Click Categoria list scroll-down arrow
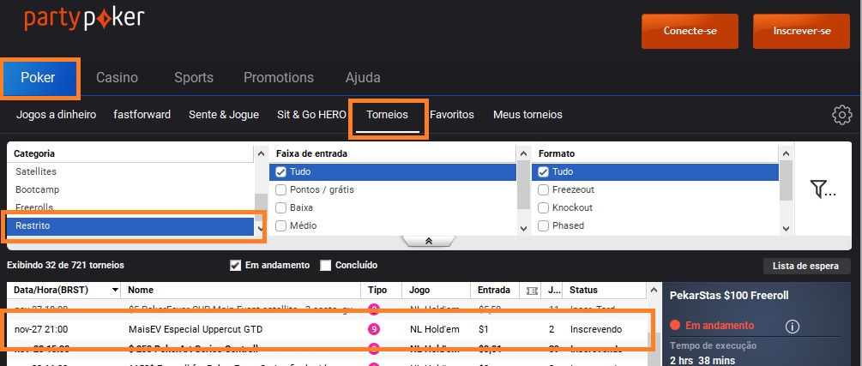862x366 pixels. click(x=261, y=228)
